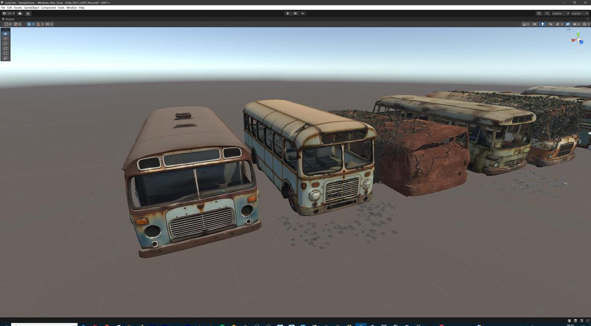Activate the Hand/View tool

tap(5, 33)
